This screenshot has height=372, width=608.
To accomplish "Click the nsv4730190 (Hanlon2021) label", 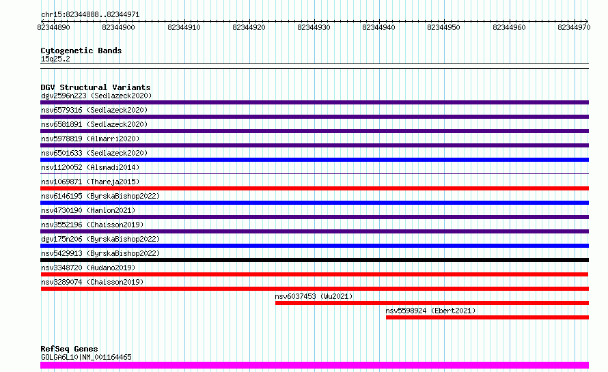I will click(x=88, y=210).
